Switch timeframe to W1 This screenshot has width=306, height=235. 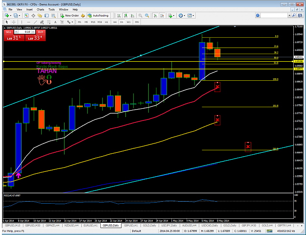128,22
